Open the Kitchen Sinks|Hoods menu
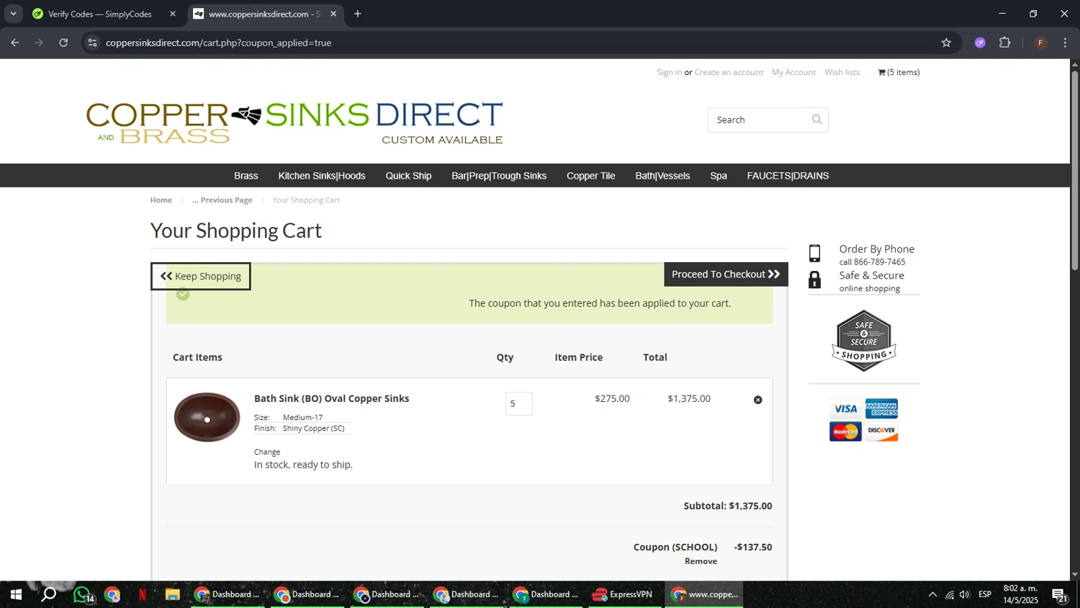1080x608 pixels. 322,176
